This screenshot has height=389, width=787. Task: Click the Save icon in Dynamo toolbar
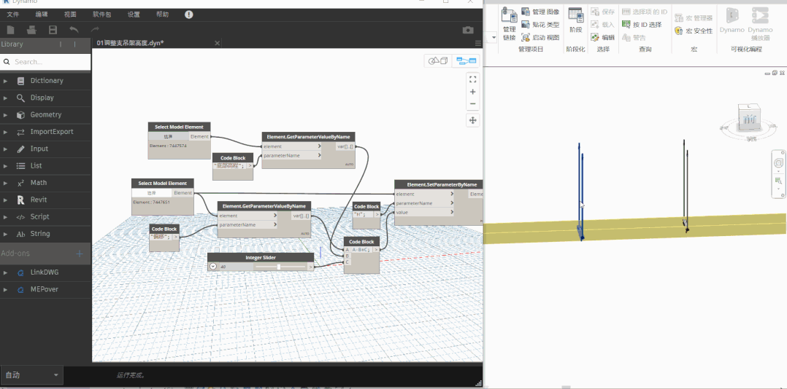tap(53, 30)
